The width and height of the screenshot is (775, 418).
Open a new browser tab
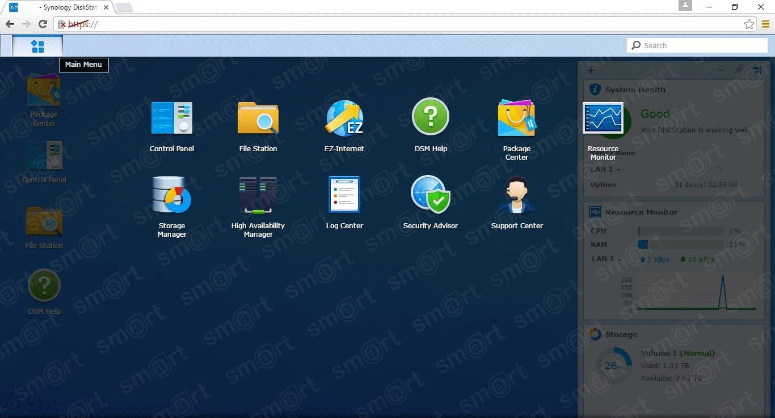click(124, 7)
